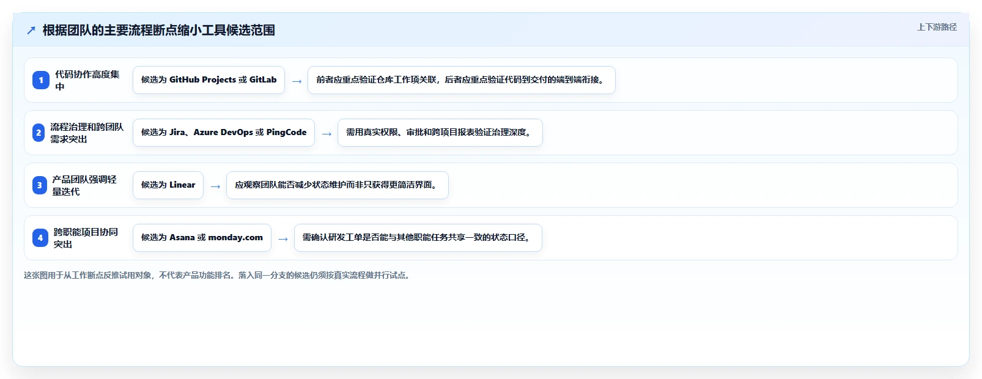Screen dimensions: 982x379
Task: Select the number 3 badge
Action: [x=40, y=185]
